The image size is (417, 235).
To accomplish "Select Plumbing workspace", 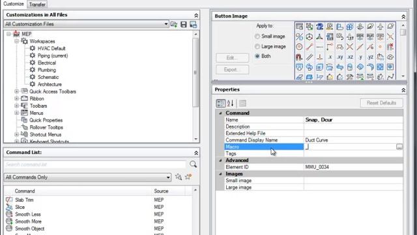I will (47, 70).
